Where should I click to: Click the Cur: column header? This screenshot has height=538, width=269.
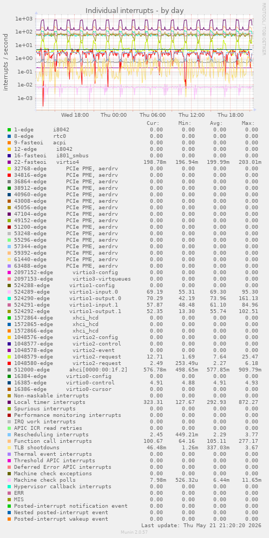153,123
